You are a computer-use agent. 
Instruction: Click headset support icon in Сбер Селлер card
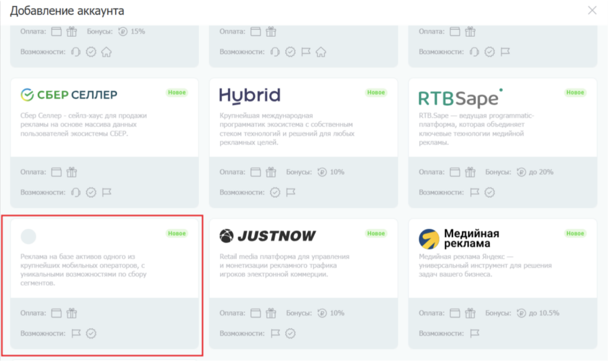(x=75, y=192)
